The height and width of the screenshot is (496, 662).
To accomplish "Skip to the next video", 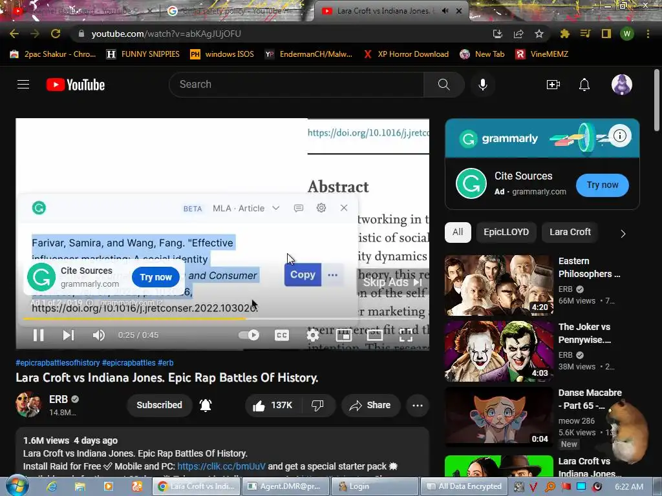I will click(69, 335).
